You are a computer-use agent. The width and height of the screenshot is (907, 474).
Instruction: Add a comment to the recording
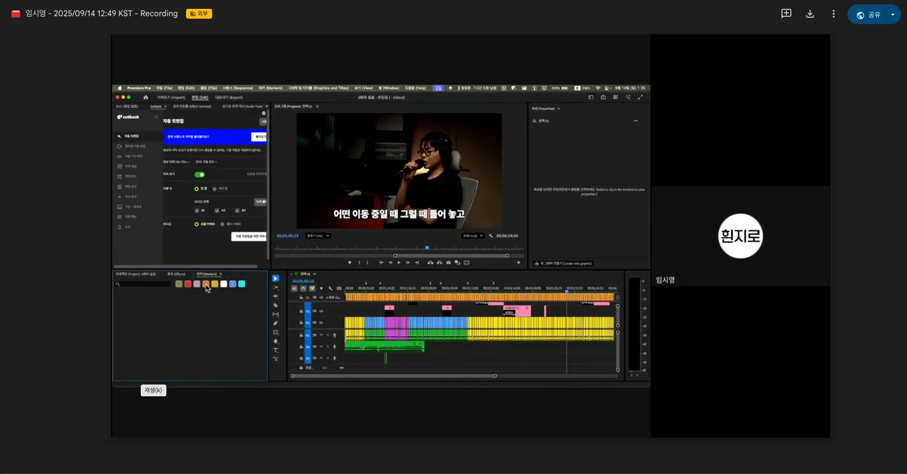click(786, 14)
